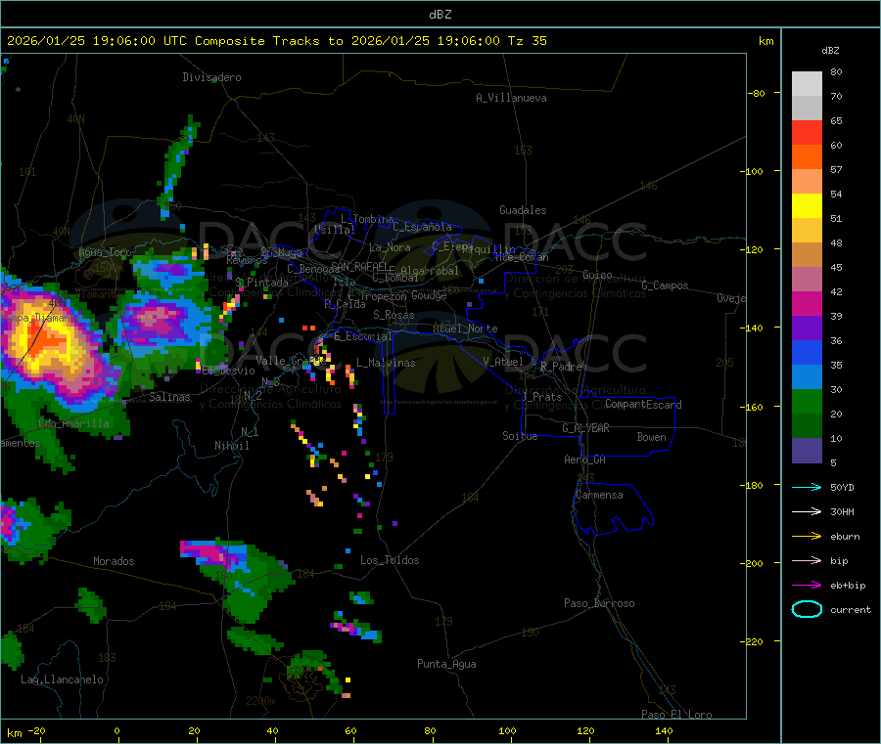Click the blue polygon outline around Carmensa
The image size is (881, 744).
(x=613, y=509)
